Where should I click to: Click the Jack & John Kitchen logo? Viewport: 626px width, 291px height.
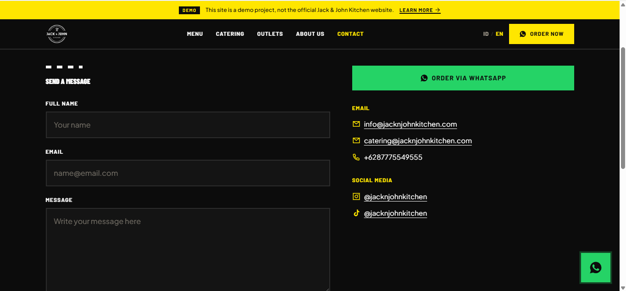[57, 34]
